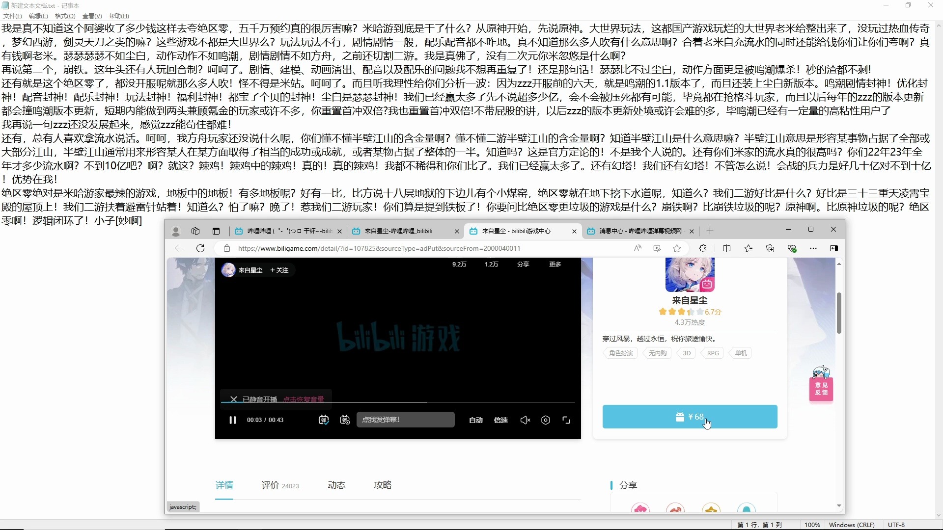This screenshot has height=530, width=943.
Task: Click 点击恢复音量 to restore volume
Action: pyautogui.click(x=304, y=399)
